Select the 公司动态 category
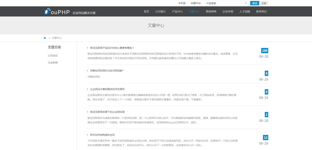This screenshot has height=150, width=312. tap(53, 56)
